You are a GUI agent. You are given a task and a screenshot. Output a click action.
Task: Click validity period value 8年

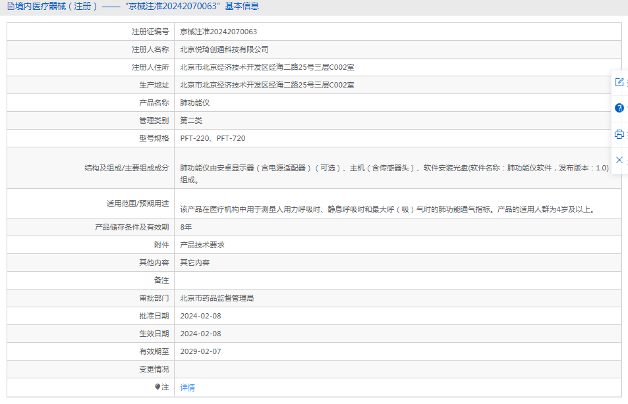[x=186, y=227]
